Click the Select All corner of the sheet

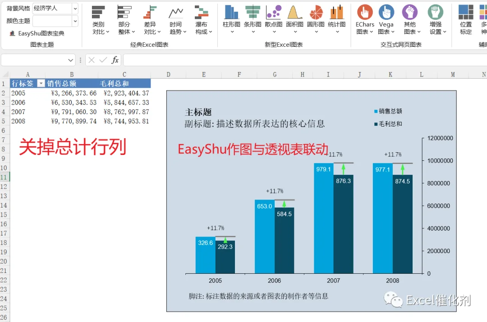coord(5,74)
